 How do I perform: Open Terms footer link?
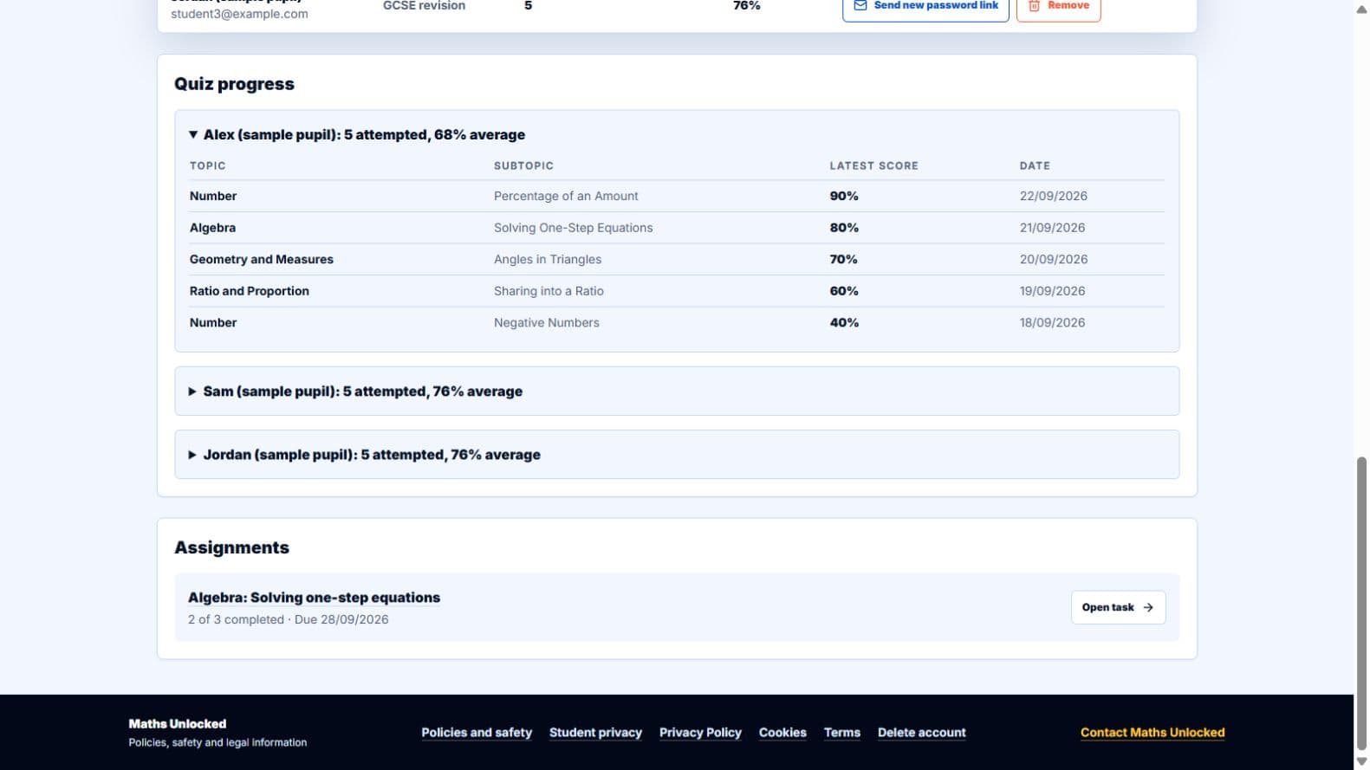[x=841, y=733]
